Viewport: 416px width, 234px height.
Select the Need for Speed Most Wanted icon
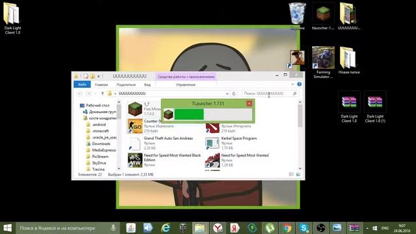pyautogui.click(x=213, y=161)
